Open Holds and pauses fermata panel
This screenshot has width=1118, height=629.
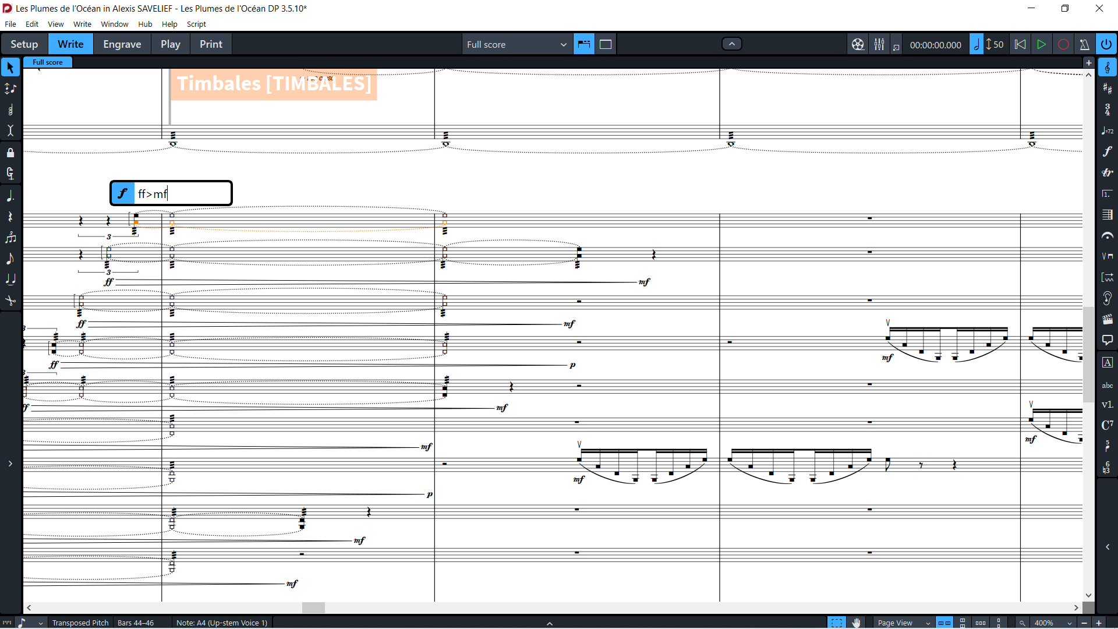point(1108,235)
